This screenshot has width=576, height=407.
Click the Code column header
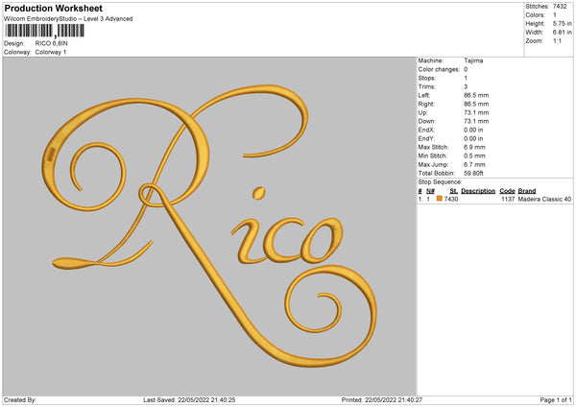coord(507,190)
